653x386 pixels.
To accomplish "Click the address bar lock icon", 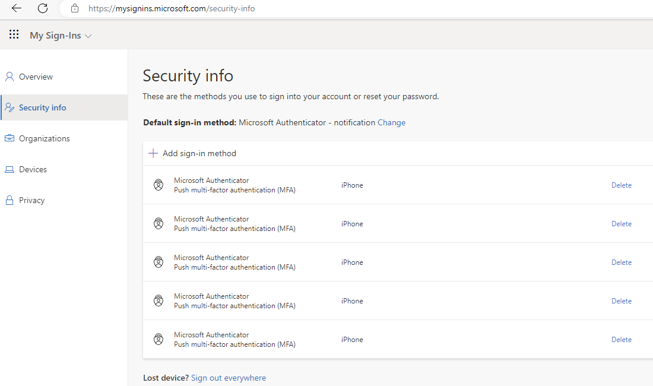I will coord(75,8).
